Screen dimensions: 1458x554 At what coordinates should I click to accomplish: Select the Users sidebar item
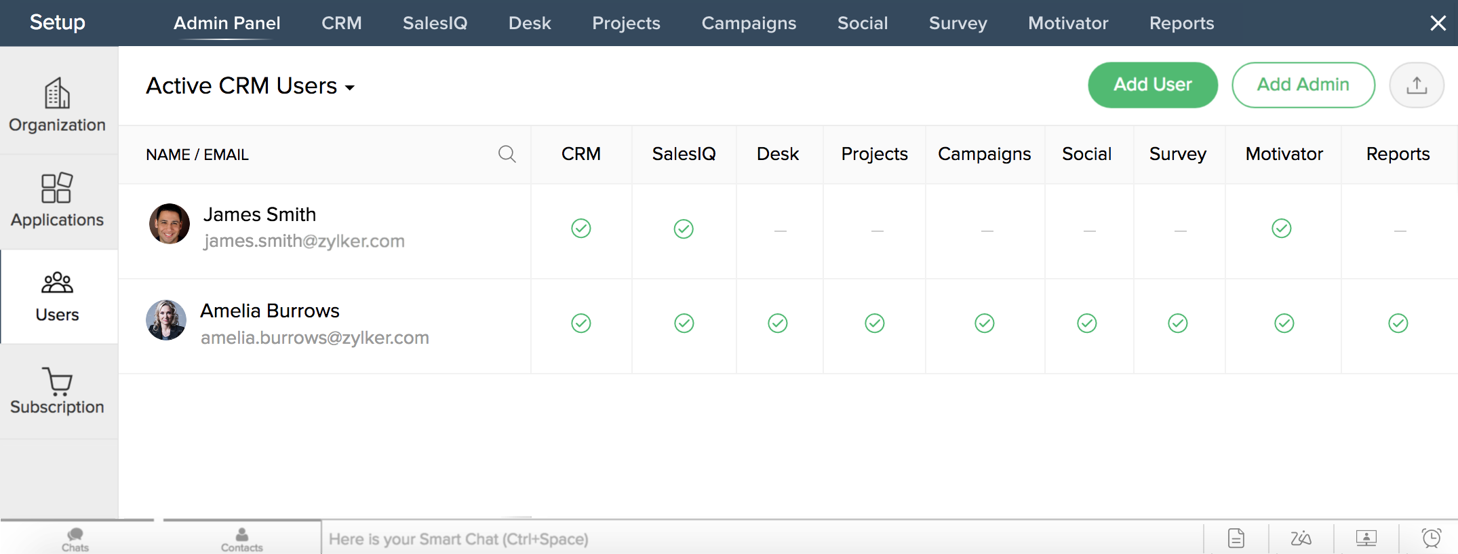click(58, 296)
